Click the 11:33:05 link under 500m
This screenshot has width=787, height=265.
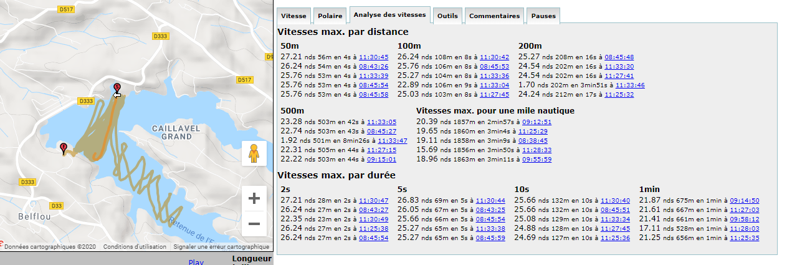(382, 122)
